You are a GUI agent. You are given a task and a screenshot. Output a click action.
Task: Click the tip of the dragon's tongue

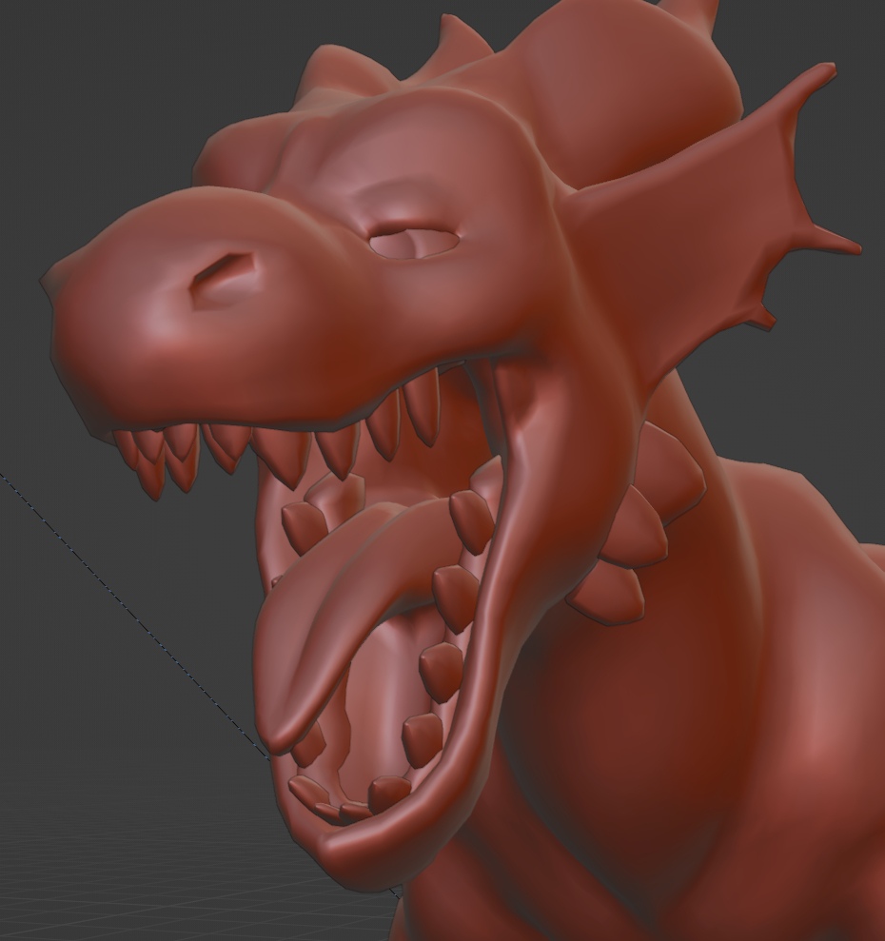point(278,735)
